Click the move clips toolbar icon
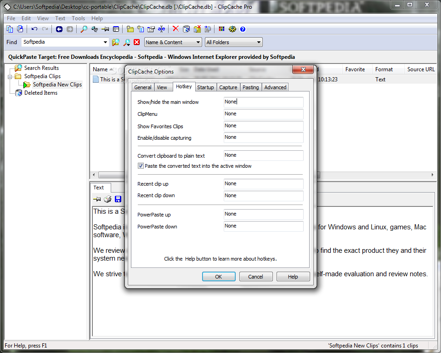The width and height of the screenshot is (441, 353). point(208,29)
